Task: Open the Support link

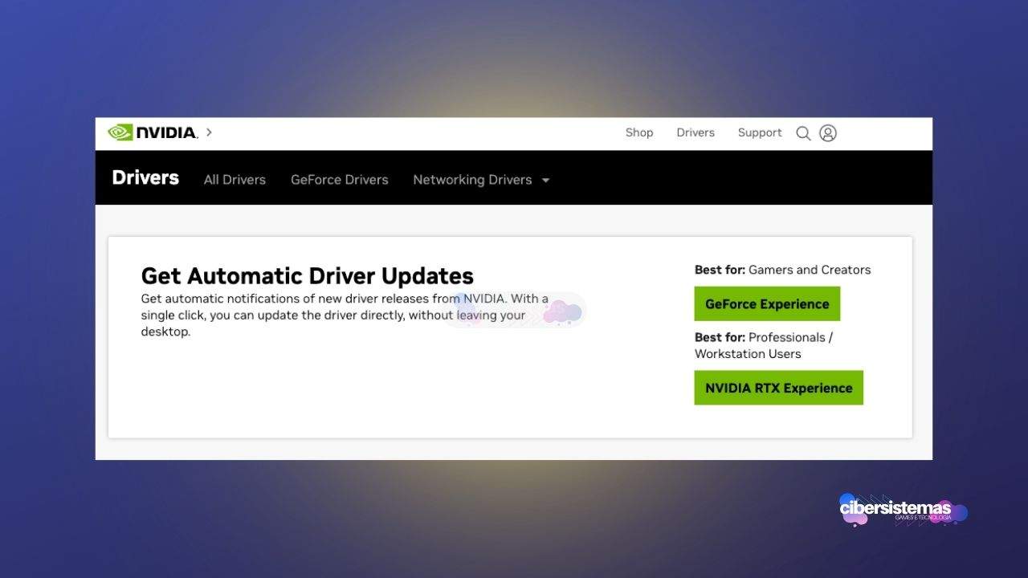Action: pyautogui.click(x=760, y=132)
